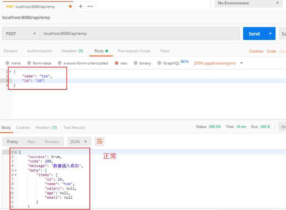Select the binary body radio option
286x210 pixels.
(x=136, y=63)
